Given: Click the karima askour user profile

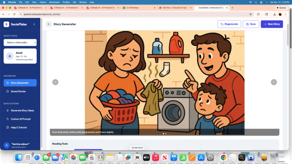Looking at the screenshot, I should pos(20,145).
